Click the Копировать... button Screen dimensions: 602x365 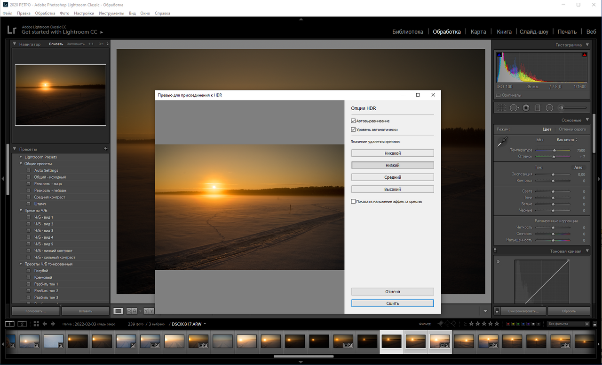[36, 311]
